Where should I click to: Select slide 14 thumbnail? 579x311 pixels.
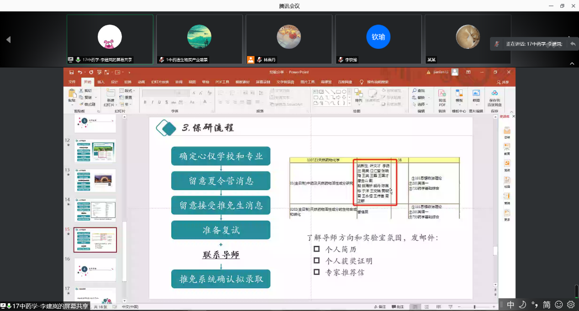click(95, 210)
